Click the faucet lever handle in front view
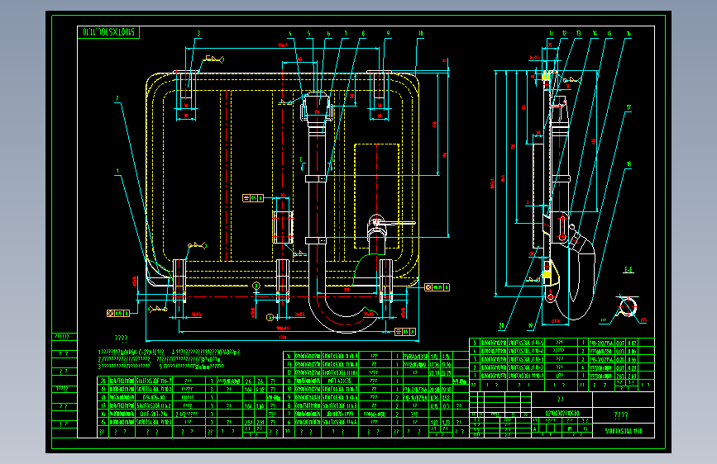 click(397, 223)
